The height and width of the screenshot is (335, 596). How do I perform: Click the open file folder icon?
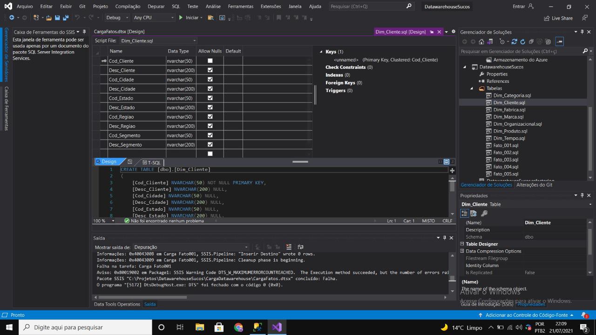[48, 18]
